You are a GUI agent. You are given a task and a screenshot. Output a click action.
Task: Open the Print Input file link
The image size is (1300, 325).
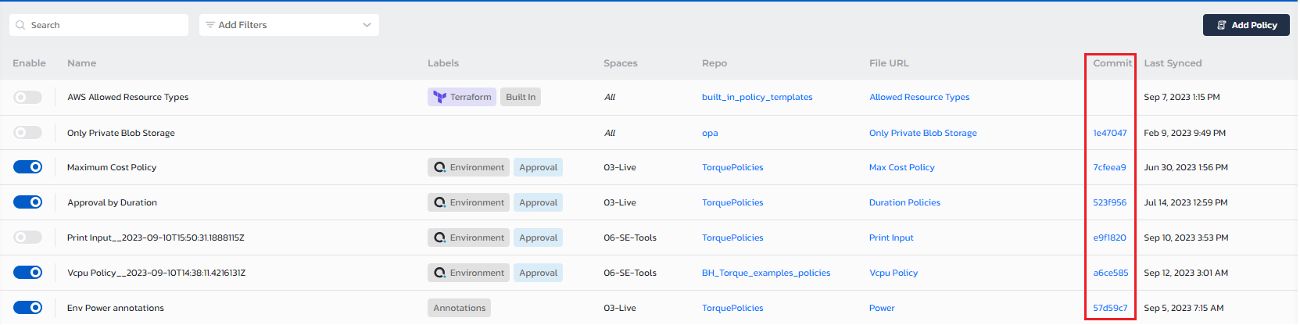point(891,237)
